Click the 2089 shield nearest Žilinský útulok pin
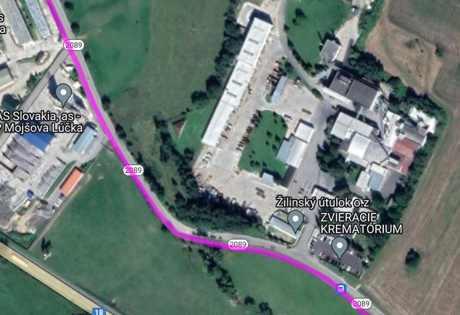This screenshot has width=460, height=315. 238,244
